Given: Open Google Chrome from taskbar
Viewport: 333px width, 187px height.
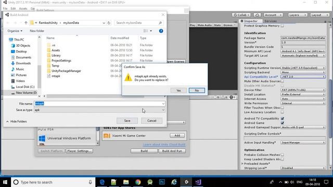Looking at the screenshot, I should (138, 182).
